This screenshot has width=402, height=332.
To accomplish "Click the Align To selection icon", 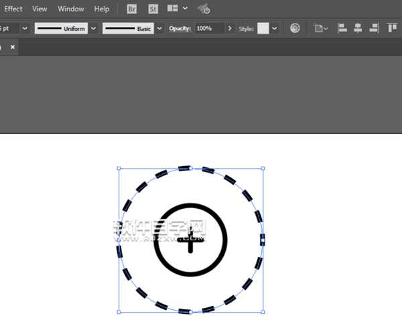I will point(320,29).
